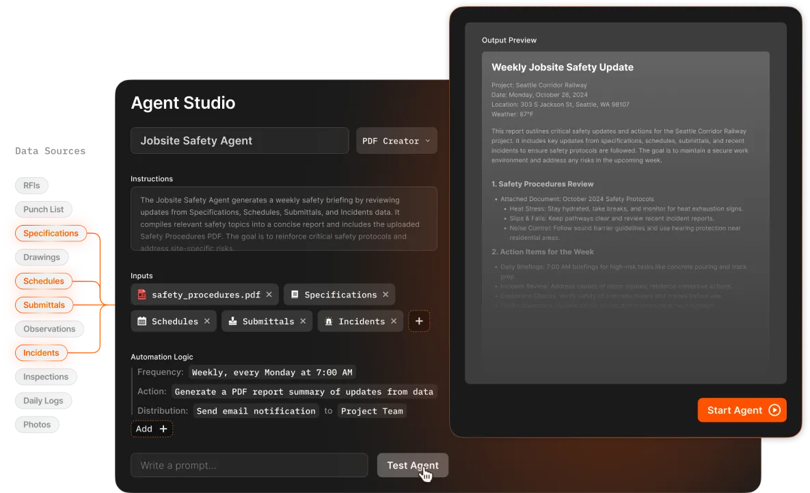This screenshot has height=493, width=810.
Task: Click the Submittals tray icon in Inputs
Action: coord(233,321)
